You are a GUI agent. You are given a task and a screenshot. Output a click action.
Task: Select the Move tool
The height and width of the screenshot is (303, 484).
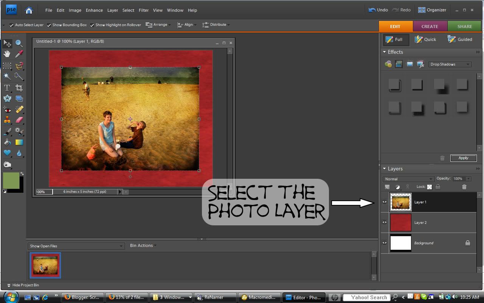(7, 43)
